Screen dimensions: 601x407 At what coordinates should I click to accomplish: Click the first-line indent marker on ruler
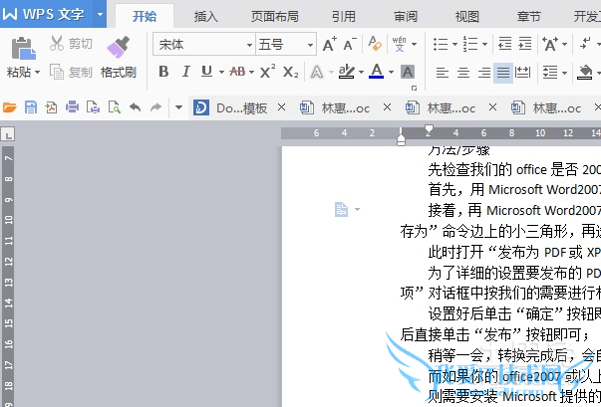click(x=429, y=128)
